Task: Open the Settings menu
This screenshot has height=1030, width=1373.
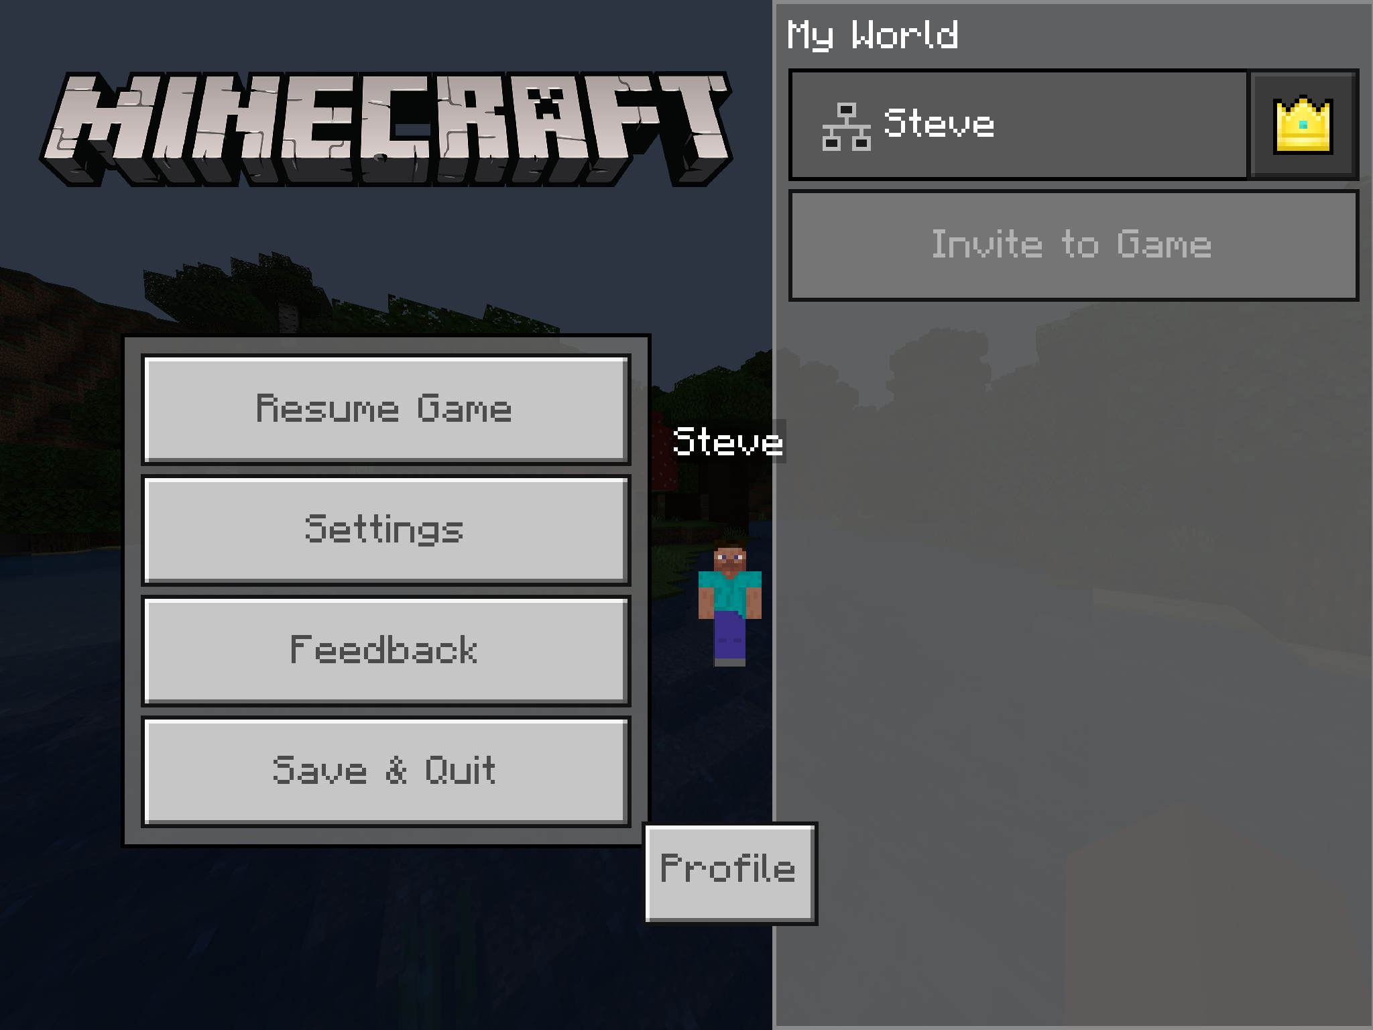Action: pyautogui.click(x=381, y=529)
